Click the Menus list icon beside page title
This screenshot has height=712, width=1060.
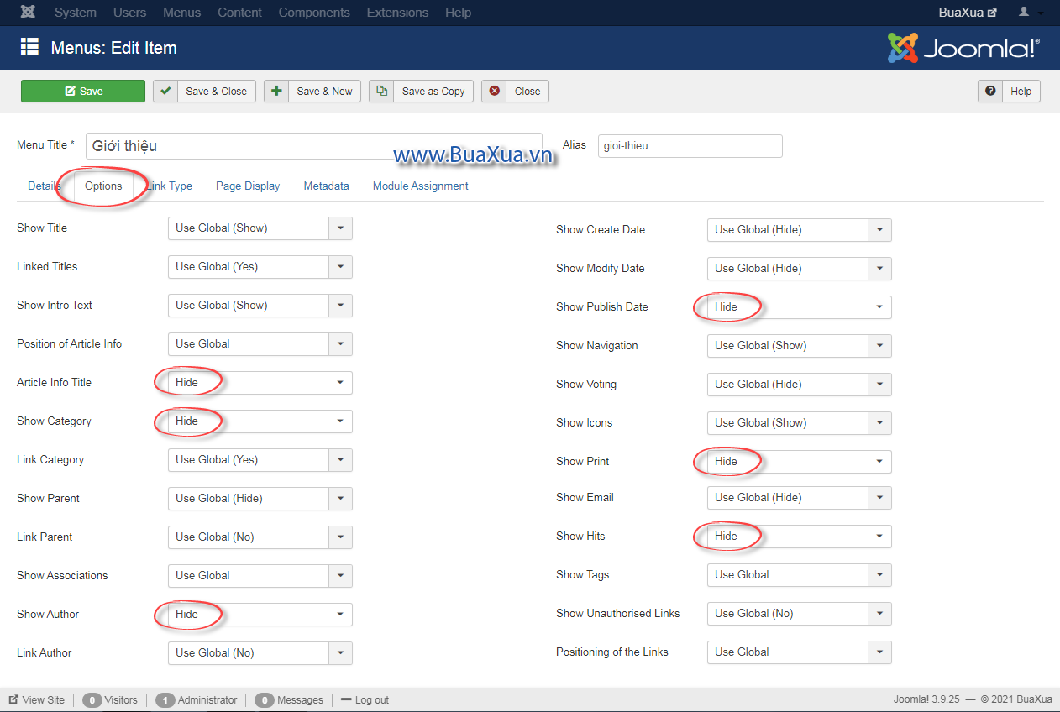pos(29,47)
